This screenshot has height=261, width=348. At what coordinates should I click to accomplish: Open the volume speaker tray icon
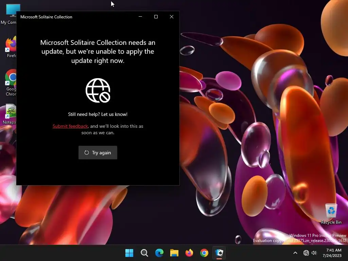[314, 253]
